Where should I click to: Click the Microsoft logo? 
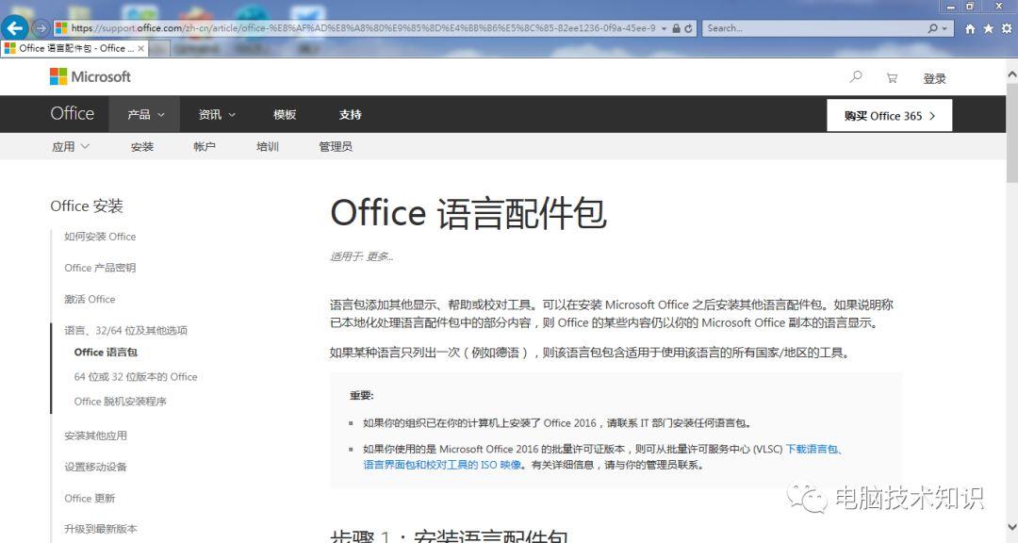coord(90,76)
